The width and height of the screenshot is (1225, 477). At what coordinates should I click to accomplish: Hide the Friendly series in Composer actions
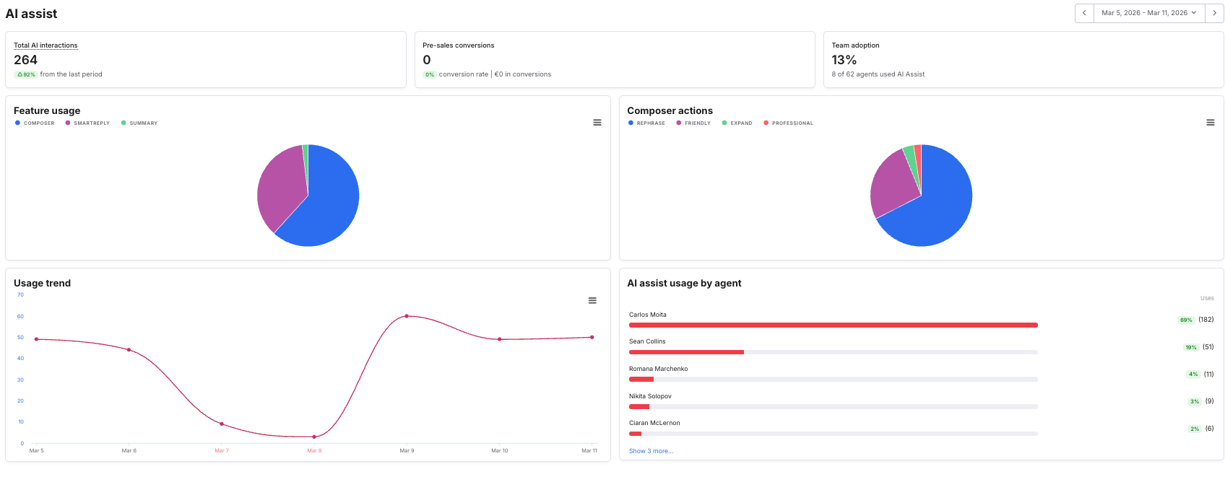click(x=693, y=123)
